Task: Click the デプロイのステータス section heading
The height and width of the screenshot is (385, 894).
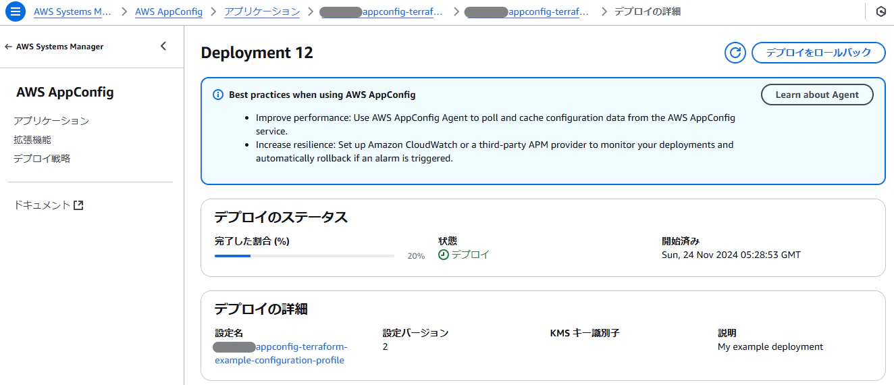Action: tap(281, 217)
